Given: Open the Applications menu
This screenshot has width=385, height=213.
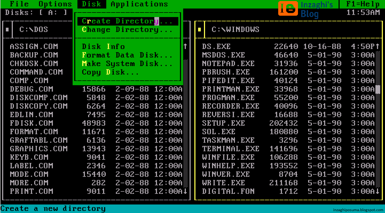Looking at the screenshot, I should [x=139, y=4].
